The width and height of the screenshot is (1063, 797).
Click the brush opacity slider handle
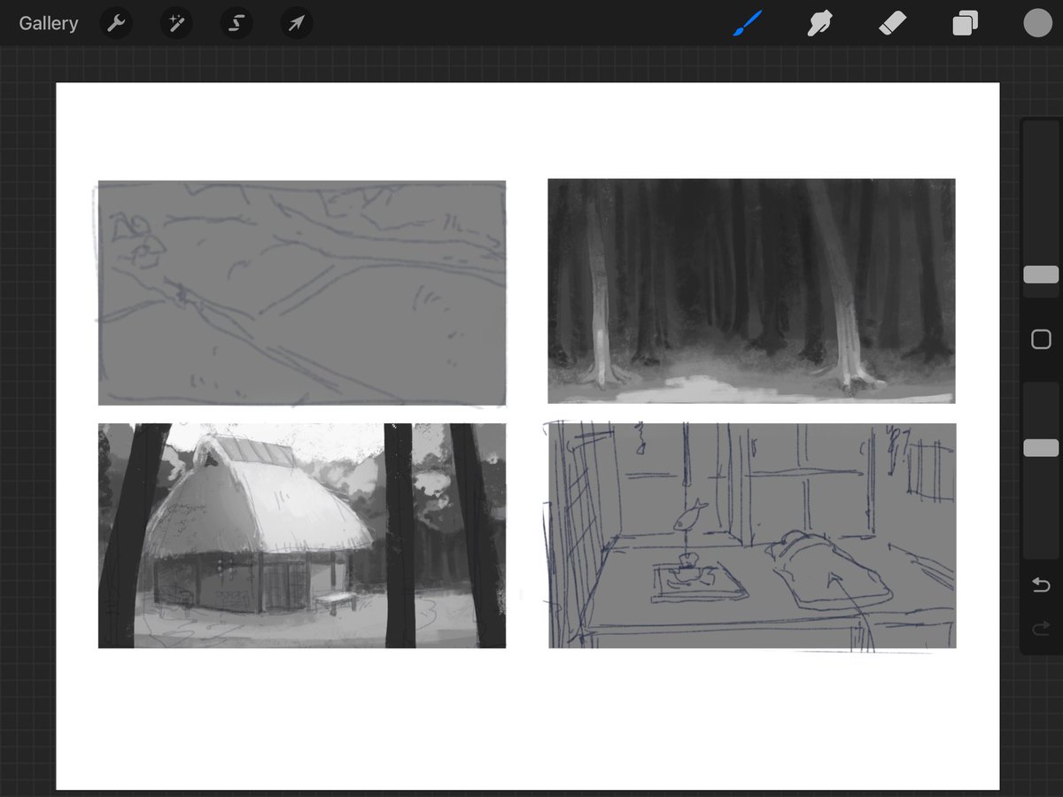tap(1041, 448)
